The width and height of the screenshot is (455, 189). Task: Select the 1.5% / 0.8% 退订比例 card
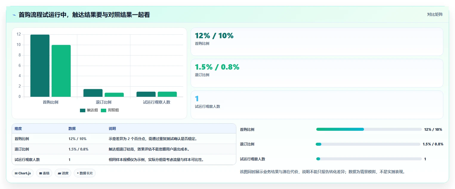click(317, 73)
